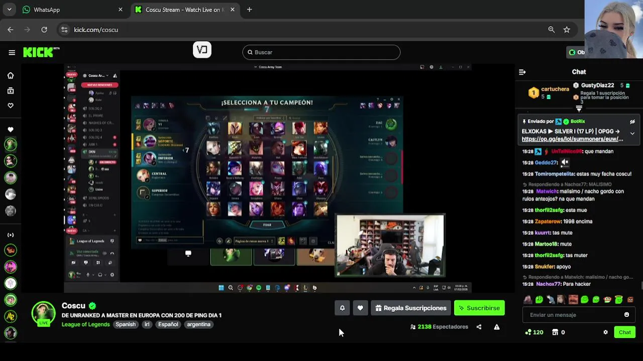The width and height of the screenshot is (643, 361).
Task: Click the 2138 Espectadores viewer count
Action: pyautogui.click(x=439, y=327)
